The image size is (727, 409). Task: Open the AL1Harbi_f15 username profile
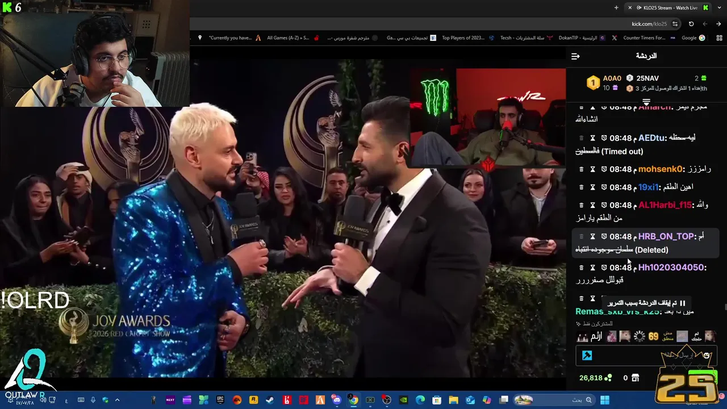coord(665,205)
